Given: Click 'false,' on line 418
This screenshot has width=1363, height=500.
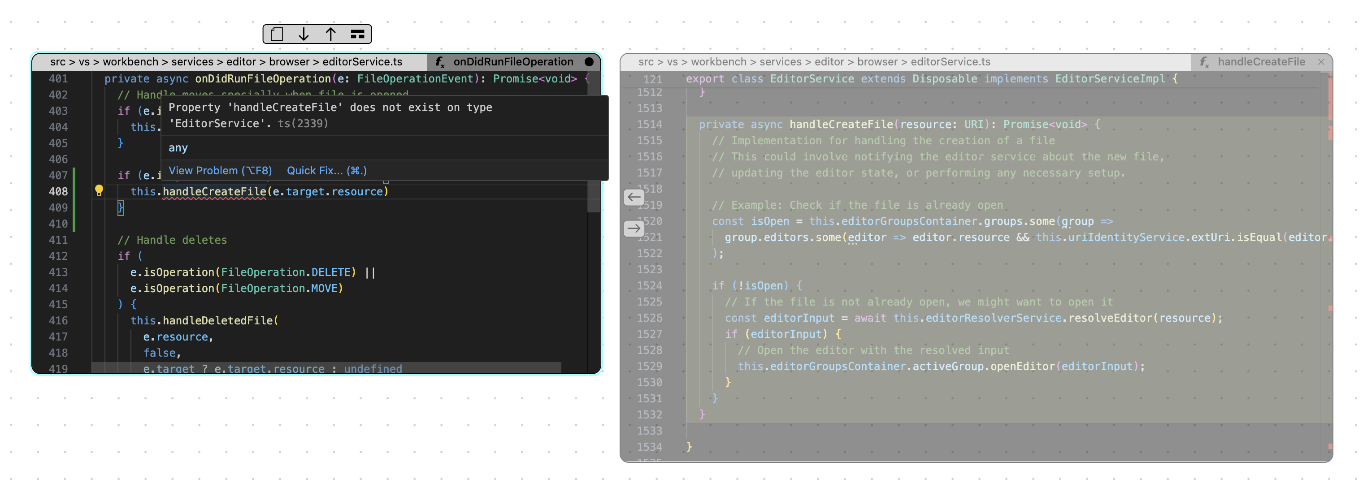Looking at the screenshot, I should click(162, 353).
